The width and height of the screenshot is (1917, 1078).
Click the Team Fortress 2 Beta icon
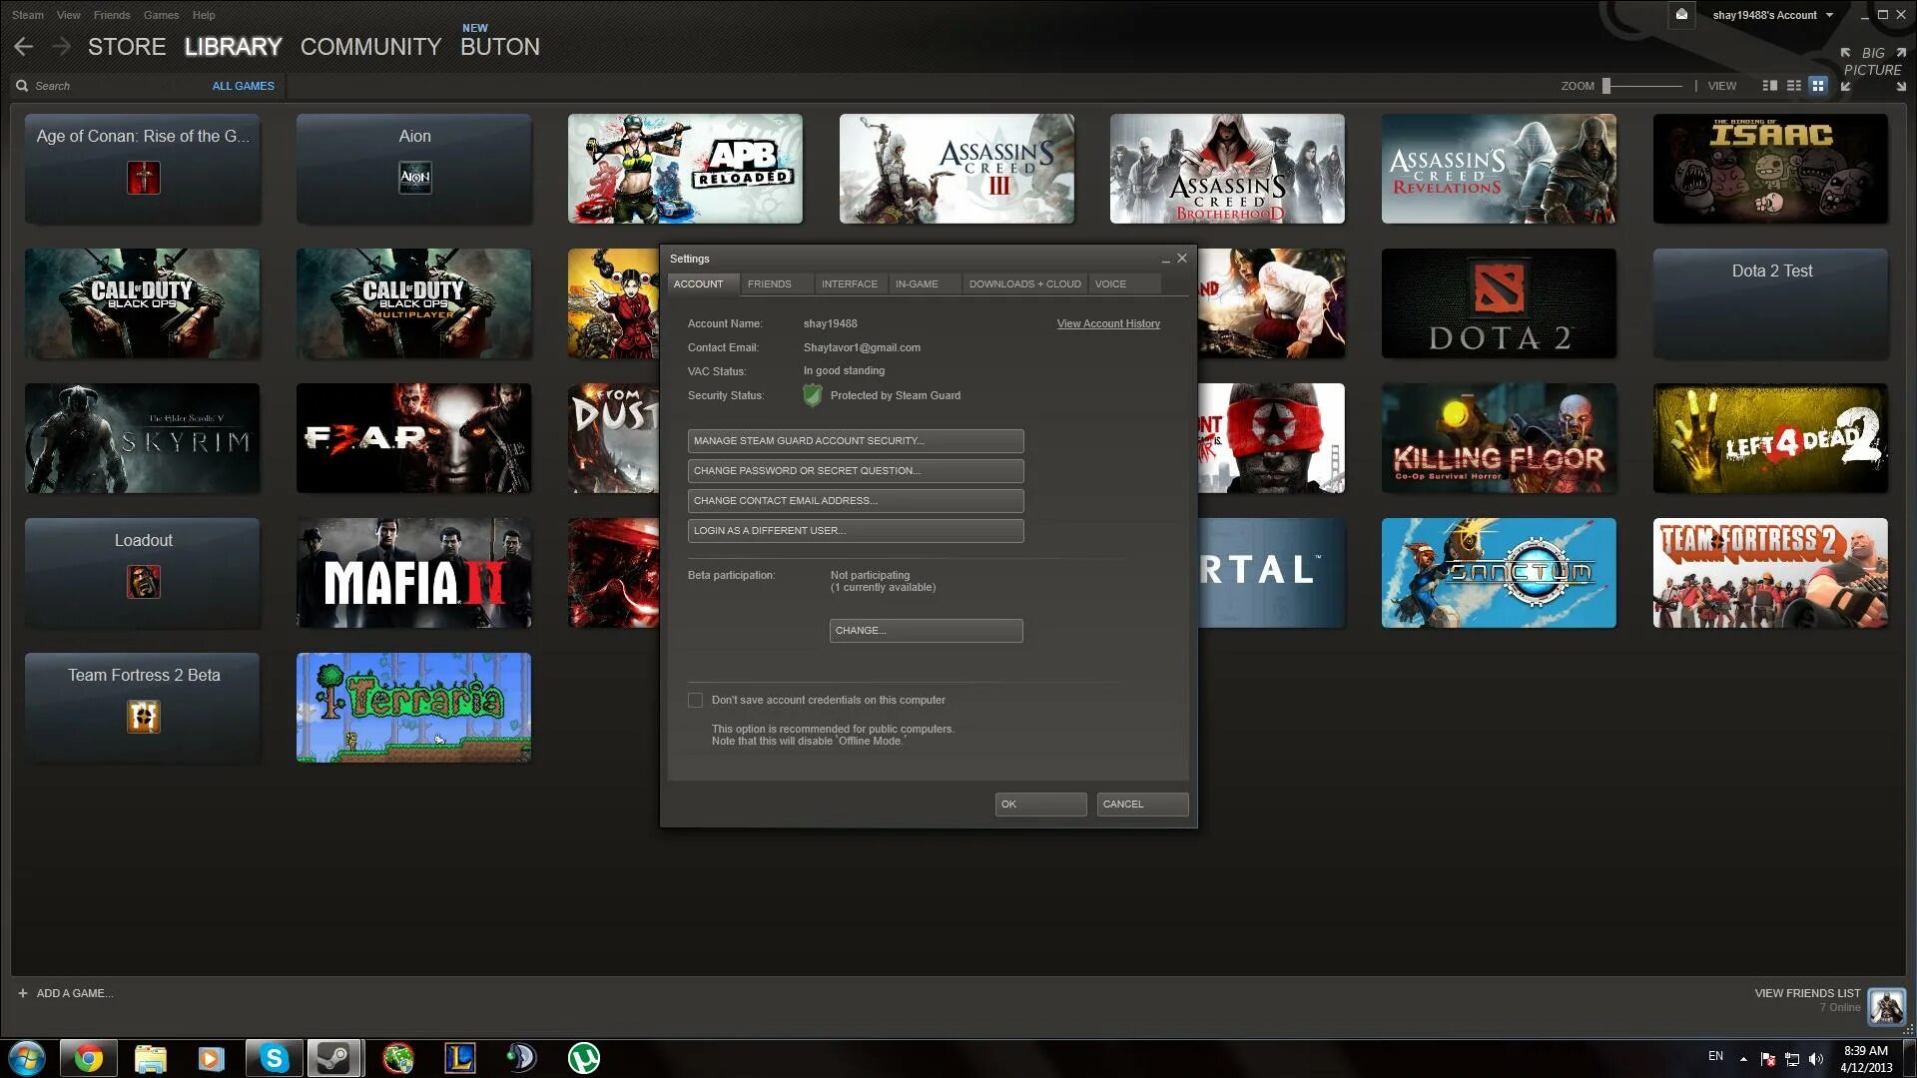(x=143, y=717)
